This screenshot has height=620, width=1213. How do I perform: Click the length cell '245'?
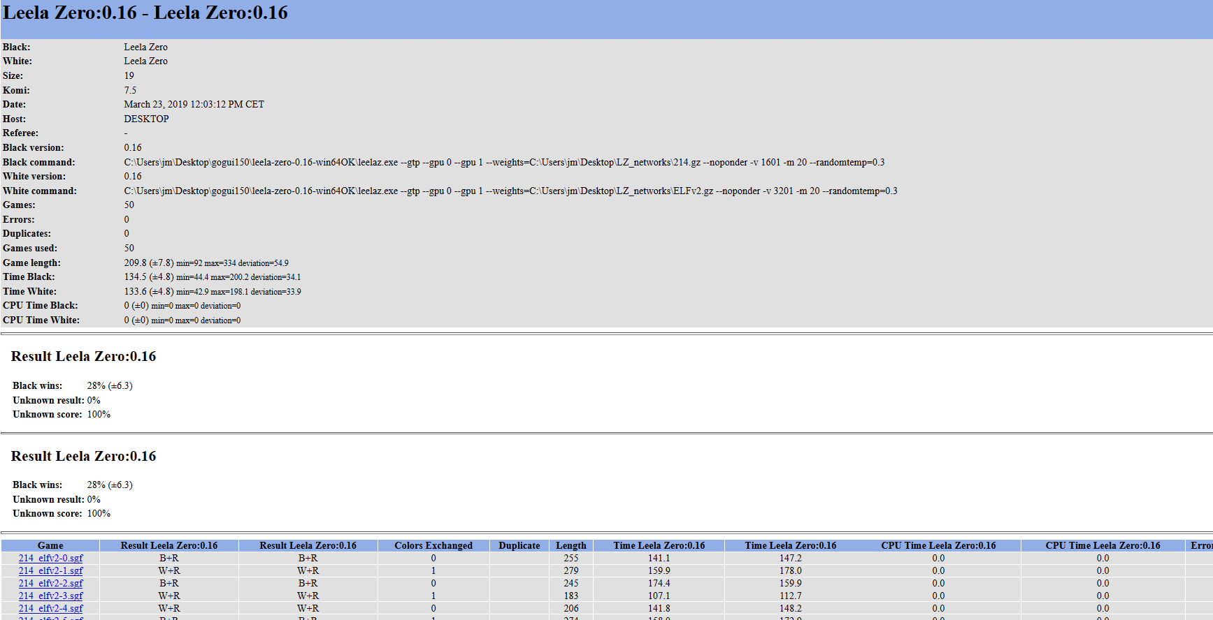571,583
